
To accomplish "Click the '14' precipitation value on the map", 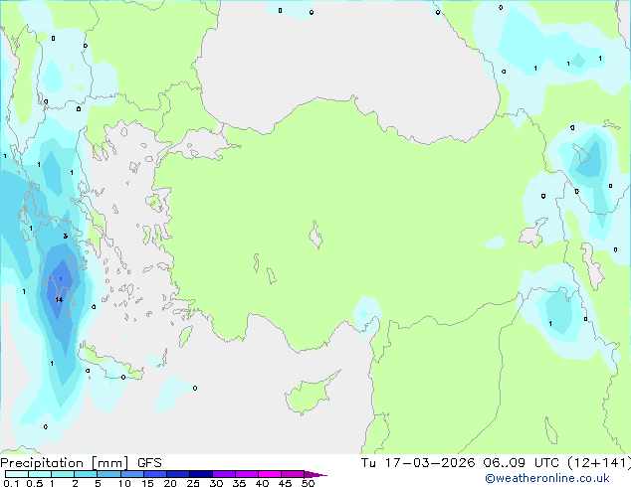I will [x=59, y=300].
